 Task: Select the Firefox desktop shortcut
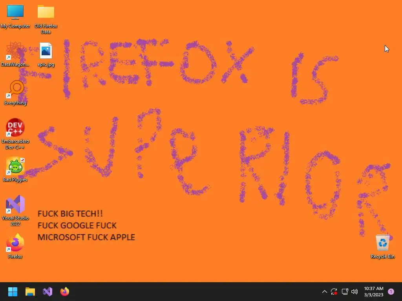coord(15,246)
